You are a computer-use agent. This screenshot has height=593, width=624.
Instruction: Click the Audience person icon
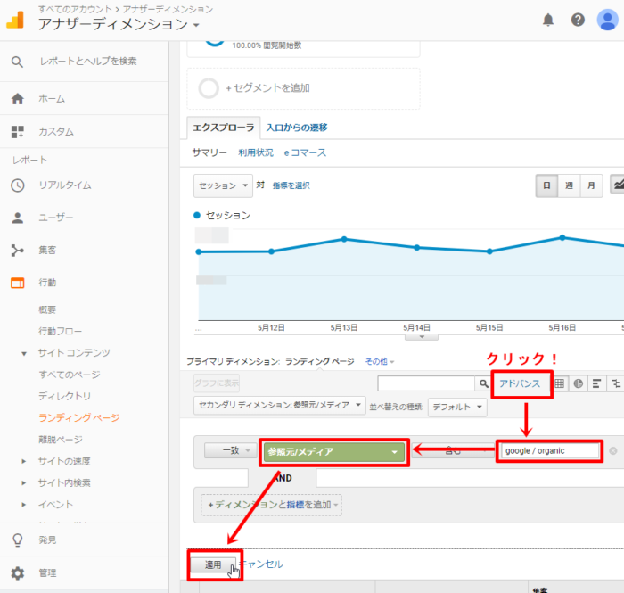click(18, 218)
